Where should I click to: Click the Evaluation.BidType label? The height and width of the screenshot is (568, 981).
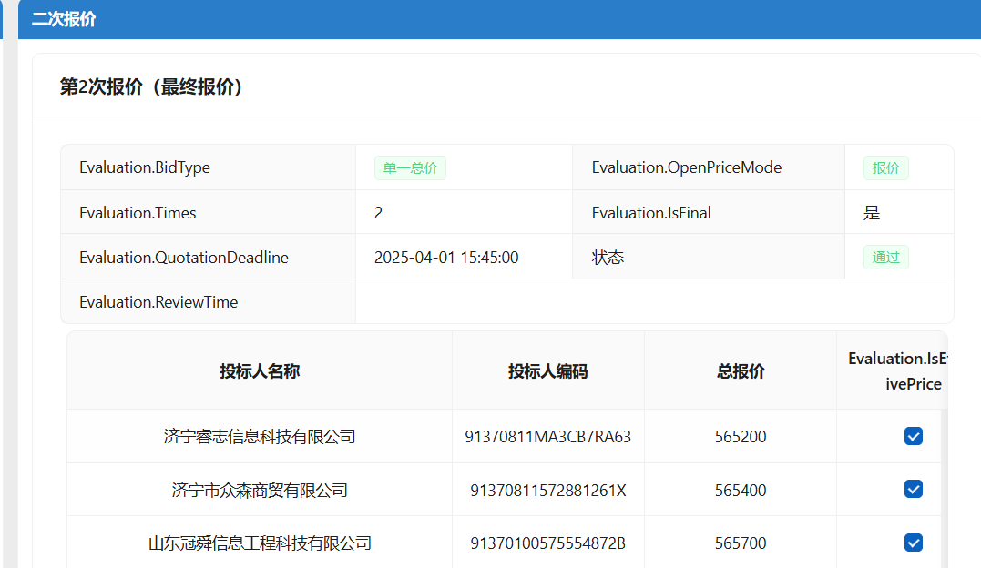point(145,167)
